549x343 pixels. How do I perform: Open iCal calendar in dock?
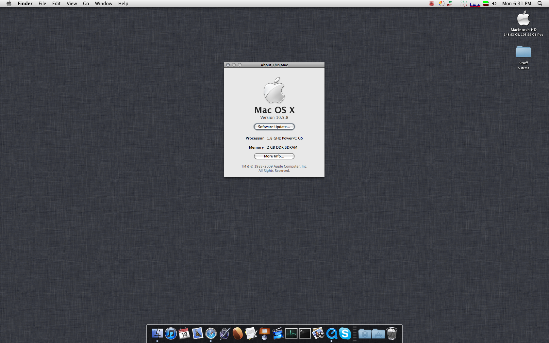pyautogui.click(x=184, y=334)
